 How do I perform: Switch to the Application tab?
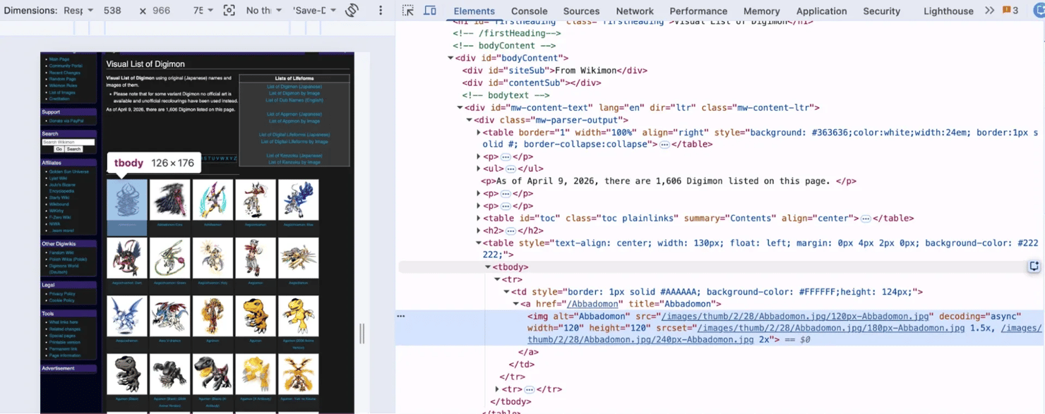tap(821, 11)
